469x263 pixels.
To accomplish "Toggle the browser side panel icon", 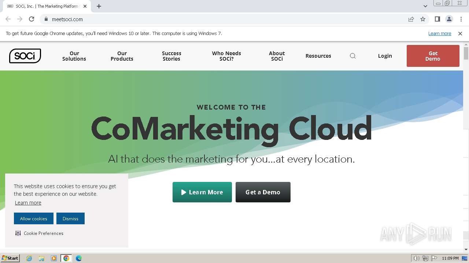I will 437,19.
